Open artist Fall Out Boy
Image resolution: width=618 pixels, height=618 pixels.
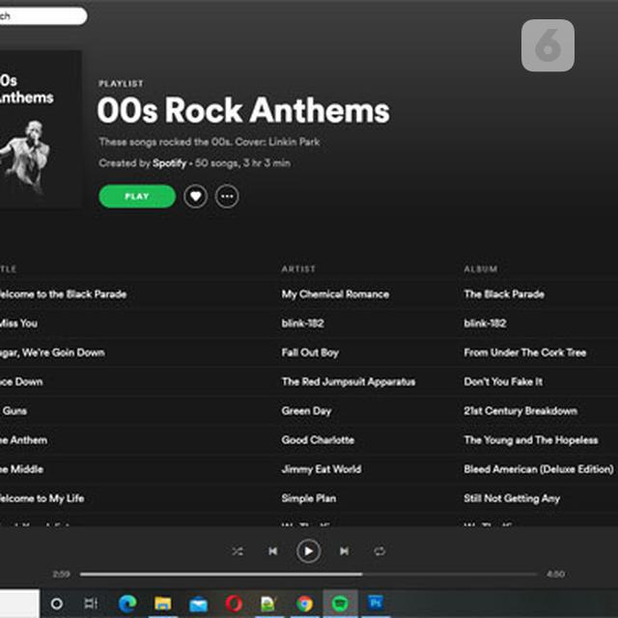click(310, 352)
